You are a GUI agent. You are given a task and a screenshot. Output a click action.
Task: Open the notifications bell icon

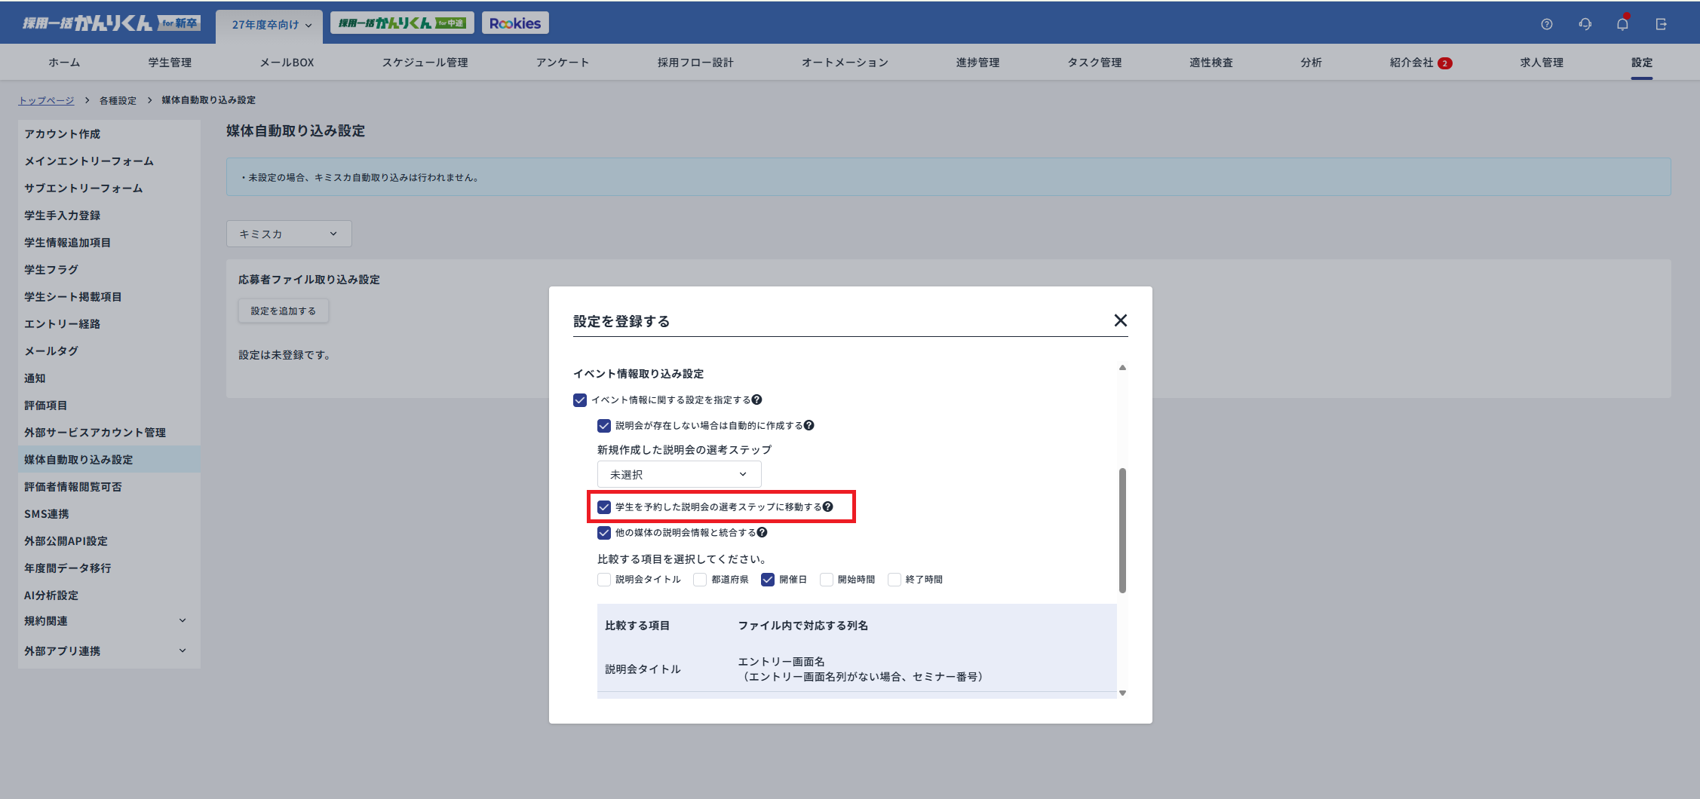tap(1622, 24)
